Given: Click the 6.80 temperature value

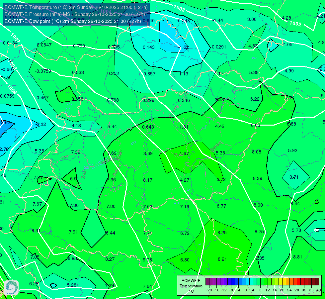Looking at the screenshot, I should pos(185,260).
